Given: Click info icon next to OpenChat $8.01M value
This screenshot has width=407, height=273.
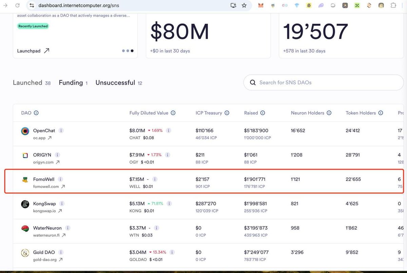Looking at the screenshot, I should [x=169, y=130].
